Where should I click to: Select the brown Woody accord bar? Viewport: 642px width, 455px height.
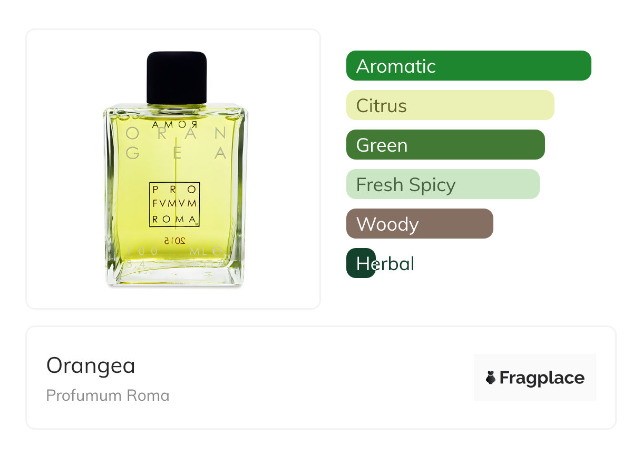click(x=420, y=224)
